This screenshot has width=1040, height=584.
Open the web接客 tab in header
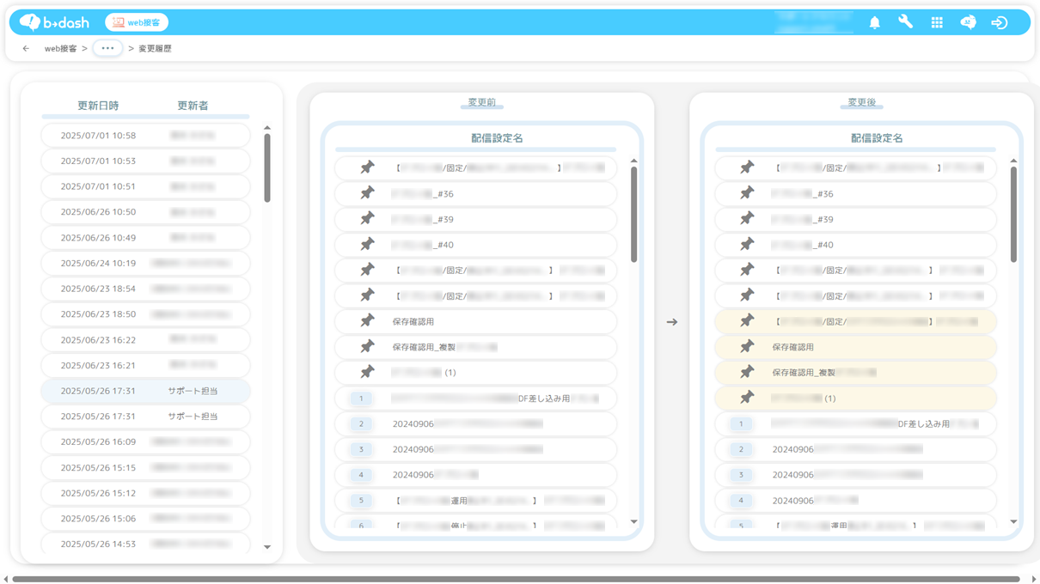click(x=137, y=22)
